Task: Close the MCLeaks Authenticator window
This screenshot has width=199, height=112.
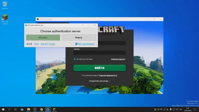Action: (x=95, y=25)
